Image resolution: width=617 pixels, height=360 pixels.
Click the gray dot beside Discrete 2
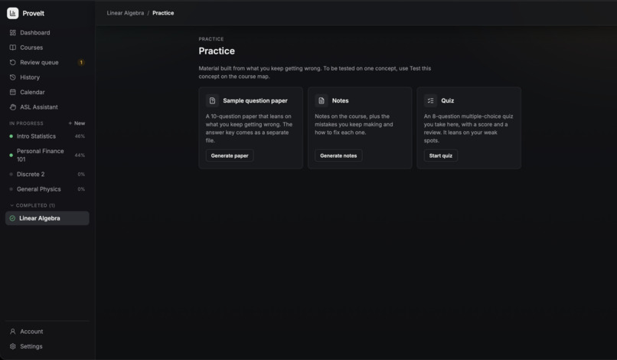(11, 174)
